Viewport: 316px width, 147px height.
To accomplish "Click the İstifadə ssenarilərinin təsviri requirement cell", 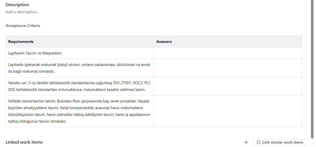I will coord(80,111).
